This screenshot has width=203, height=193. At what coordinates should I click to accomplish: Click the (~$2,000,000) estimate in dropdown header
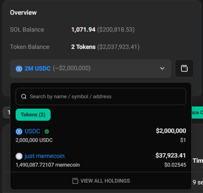click(72, 68)
